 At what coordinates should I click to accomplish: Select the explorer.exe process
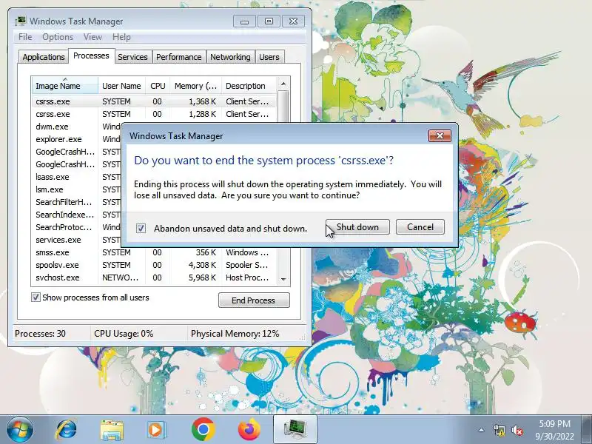click(x=58, y=139)
